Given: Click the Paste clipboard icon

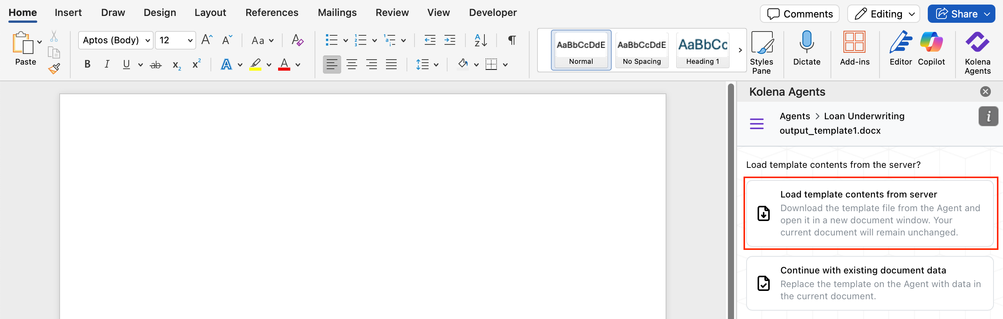Looking at the screenshot, I should 22,43.
